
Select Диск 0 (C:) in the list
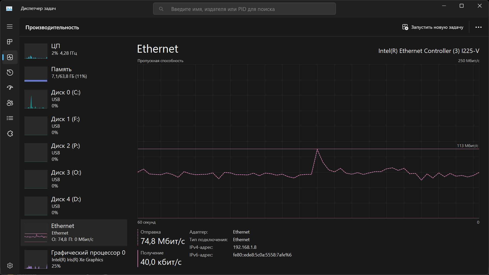point(74,99)
